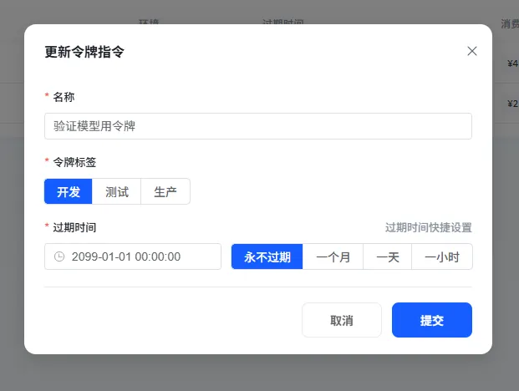Choose 一天 quick expiry option
This screenshot has width=519, height=391.
[x=388, y=256]
